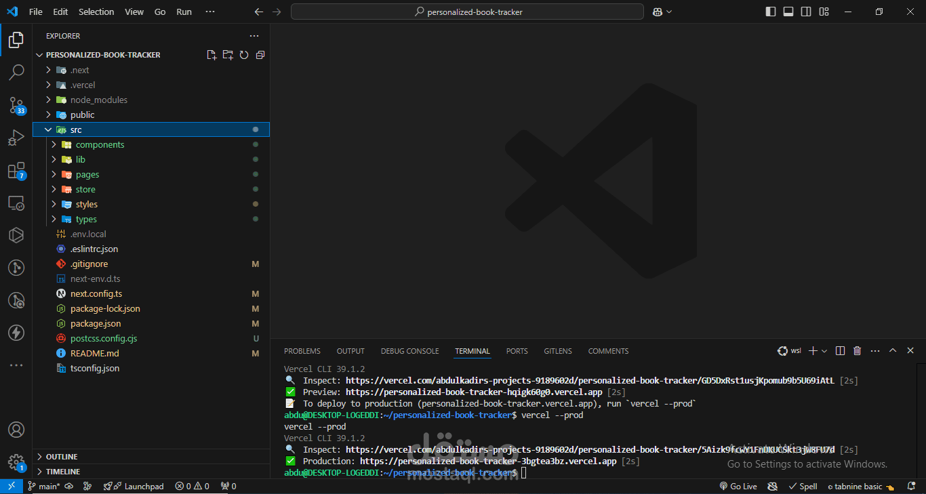926x494 pixels.
Task: Click Go Live in status bar
Action: click(738, 487)
